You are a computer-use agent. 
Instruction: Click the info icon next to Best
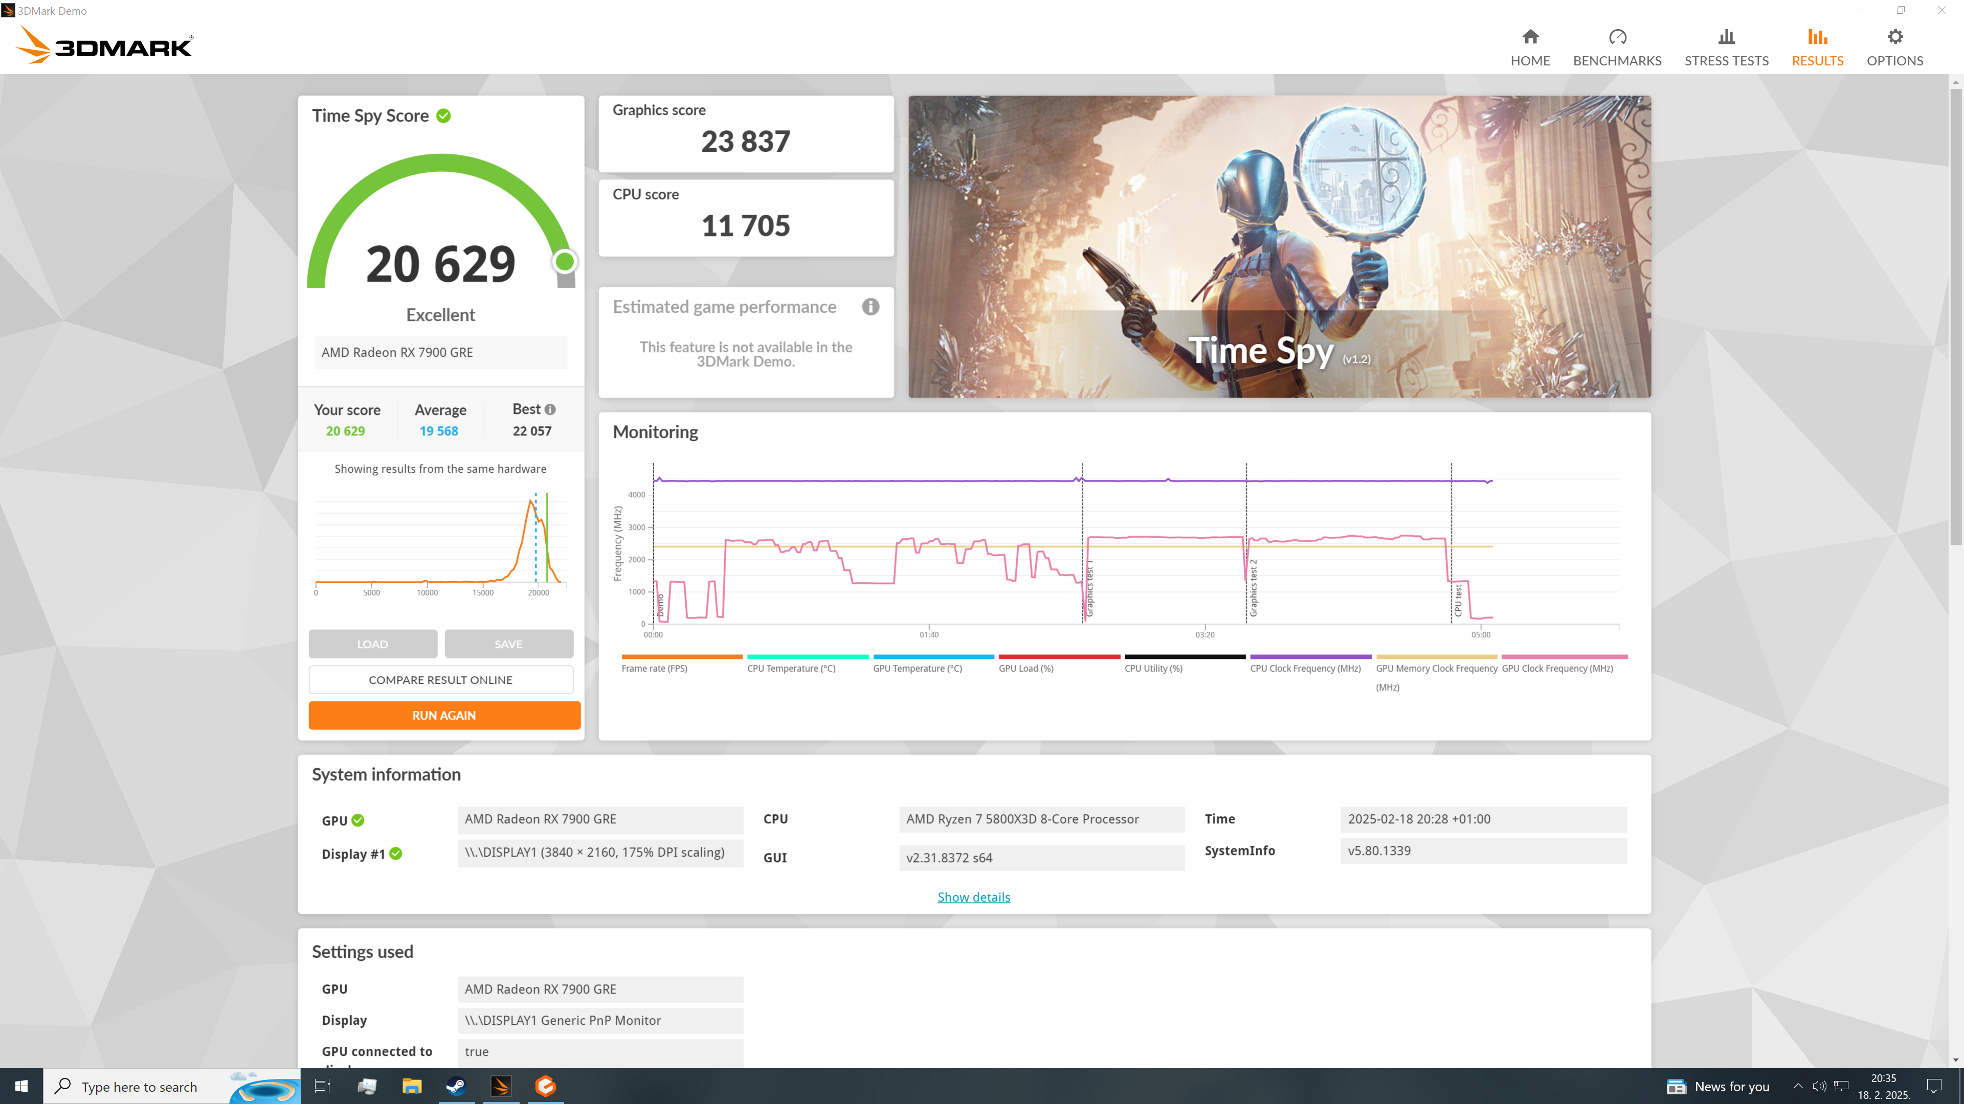point(550,410)
